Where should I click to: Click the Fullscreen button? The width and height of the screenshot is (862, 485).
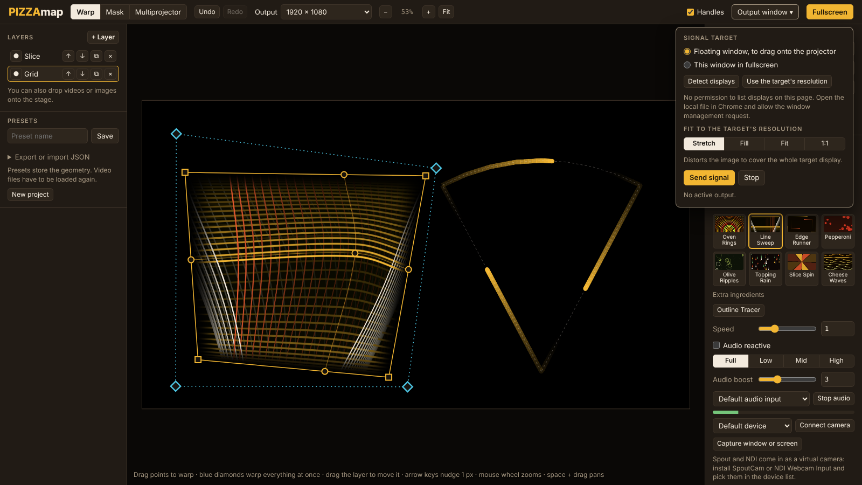[x=830, y=12]
